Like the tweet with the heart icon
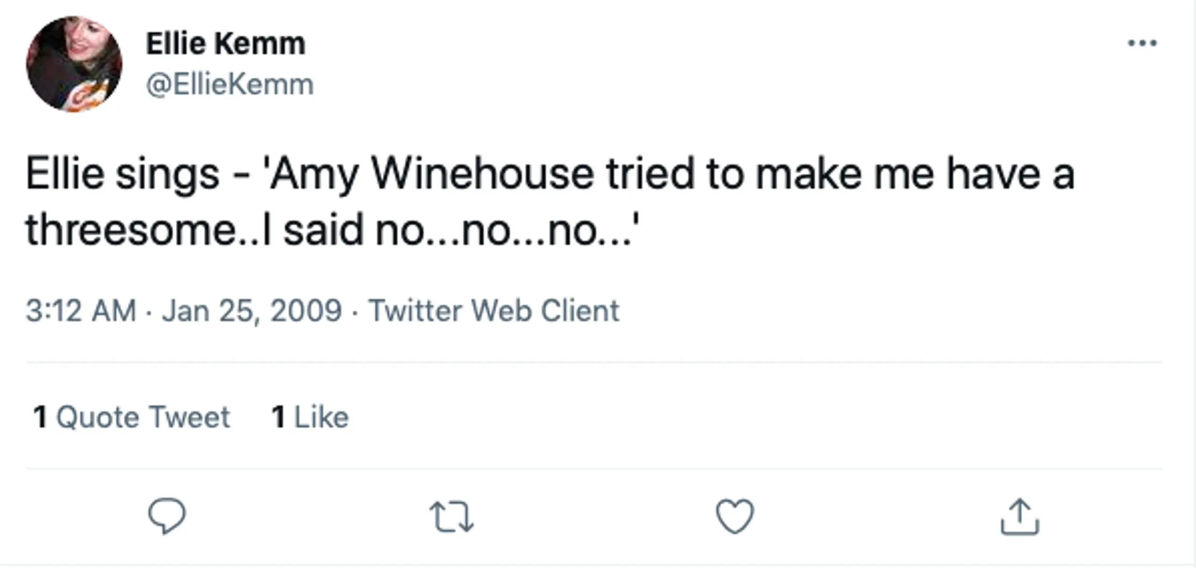 pos(735,516)
